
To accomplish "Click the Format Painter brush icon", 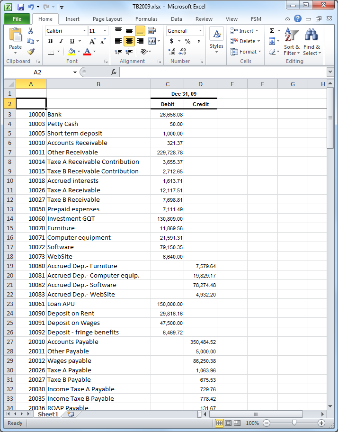I will click(31, 52).
